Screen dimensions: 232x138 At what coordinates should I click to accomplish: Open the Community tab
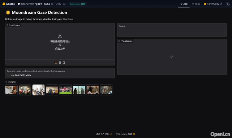(x=213, y=4)
